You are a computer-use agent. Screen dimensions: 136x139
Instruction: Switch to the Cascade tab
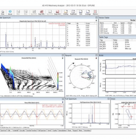tap(22, 130)
